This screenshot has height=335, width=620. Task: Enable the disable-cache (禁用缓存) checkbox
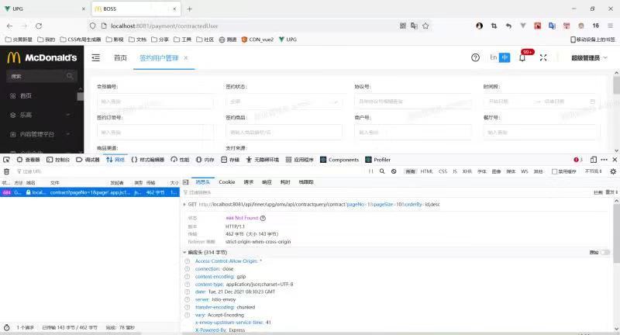tap(554, 171)
